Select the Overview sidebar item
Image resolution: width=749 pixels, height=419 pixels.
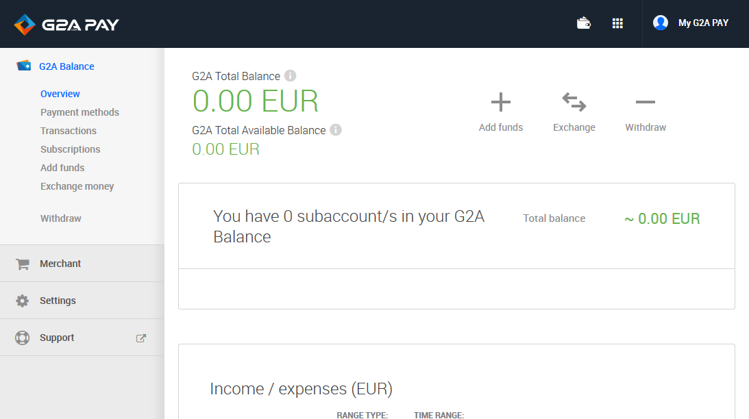click(x=60, y=94)
